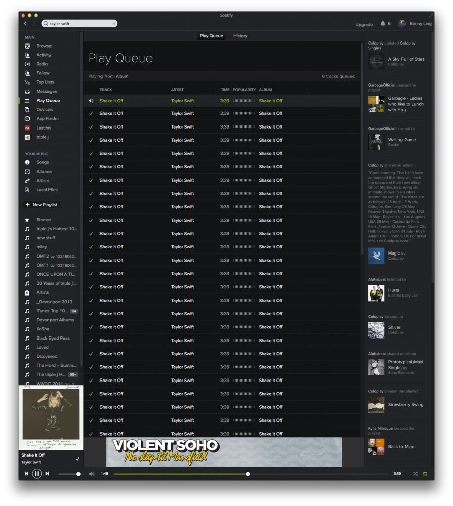Screen dimensions: 453x506
Task: Open Hurts by Electric Lady Lab
Action: [x=393, y=290]
